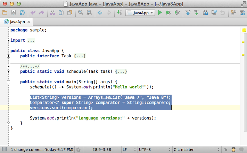Screen dimensions: 247x153
Task: Change line separator LF dropdown
Action: click(129, 150)
